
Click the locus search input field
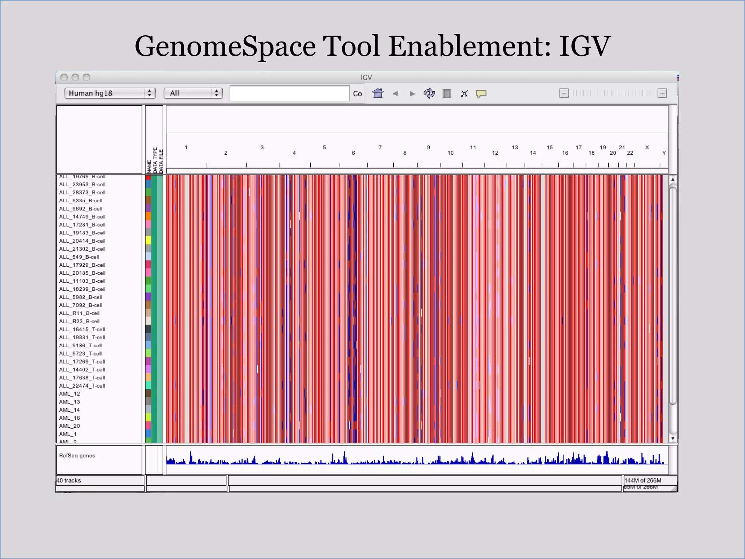coord(290,94)
